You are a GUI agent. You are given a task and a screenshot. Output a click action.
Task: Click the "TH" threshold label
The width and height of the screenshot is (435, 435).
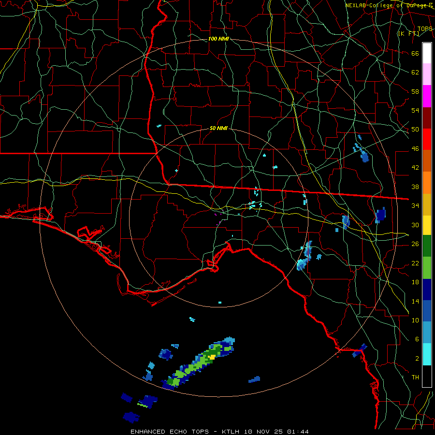(415, 377)
